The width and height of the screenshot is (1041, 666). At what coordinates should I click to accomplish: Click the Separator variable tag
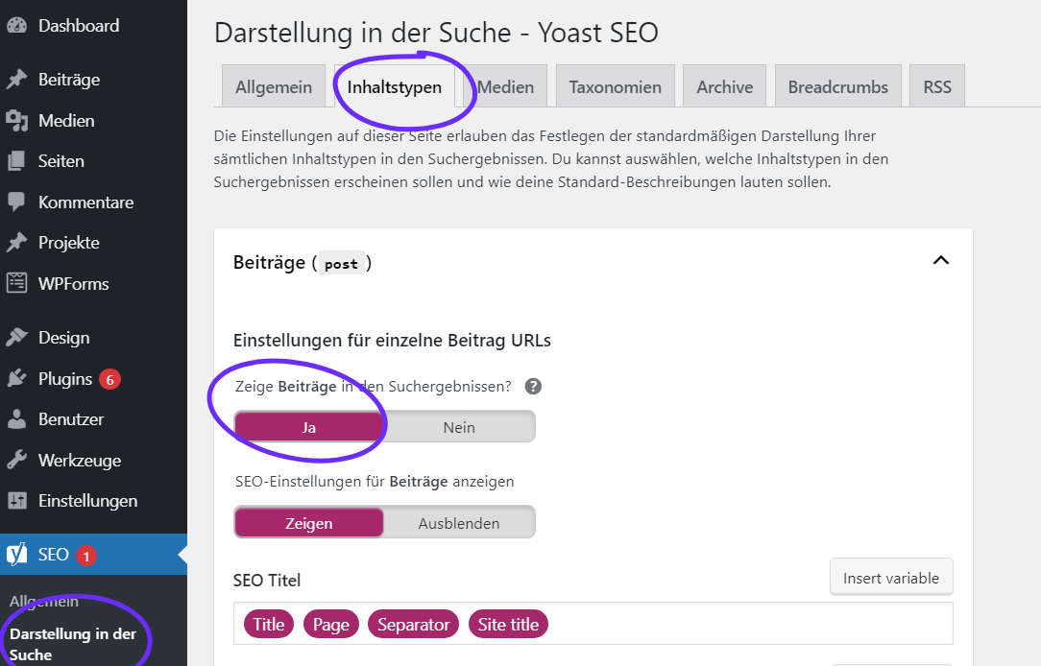point(414,624)
